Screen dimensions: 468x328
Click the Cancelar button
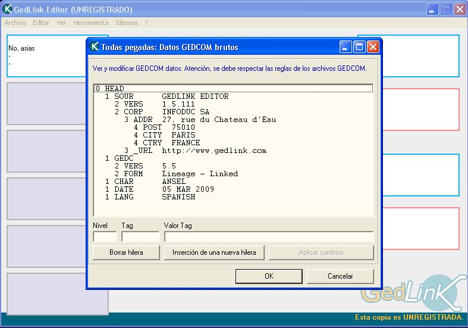[340, 276]
